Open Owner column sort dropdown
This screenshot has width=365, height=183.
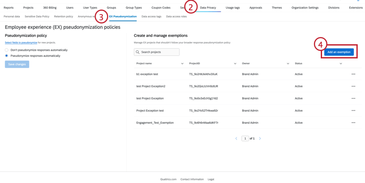tap(288, 64)
